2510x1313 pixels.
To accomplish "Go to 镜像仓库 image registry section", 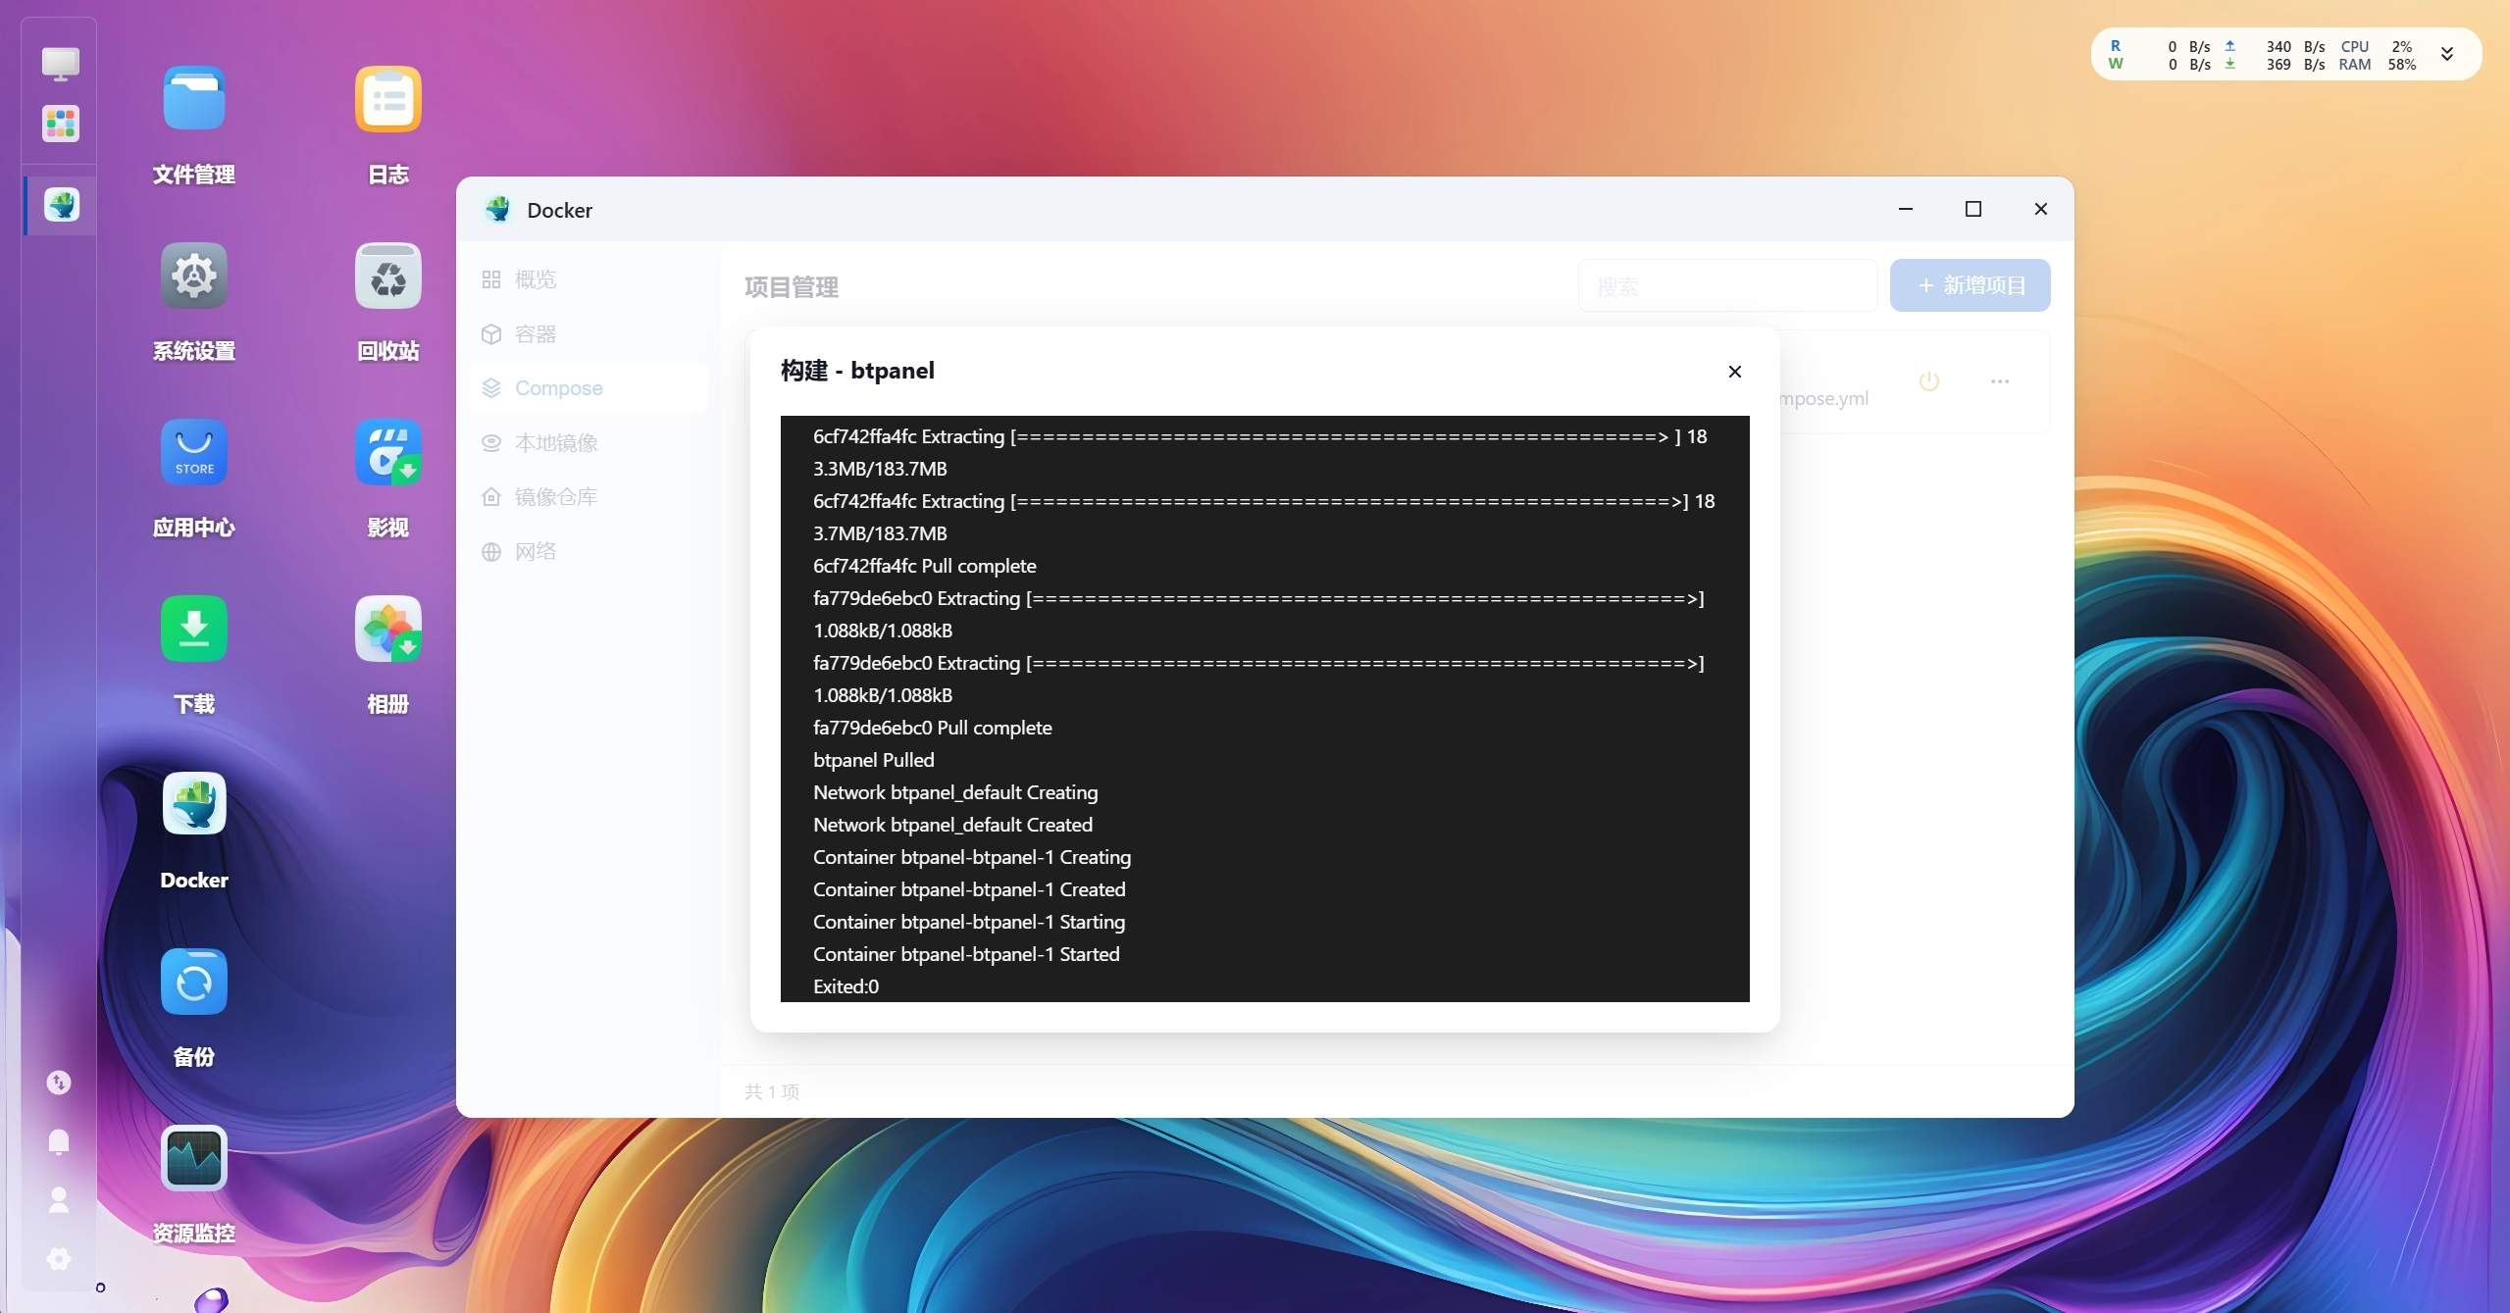I will (555, 497).
